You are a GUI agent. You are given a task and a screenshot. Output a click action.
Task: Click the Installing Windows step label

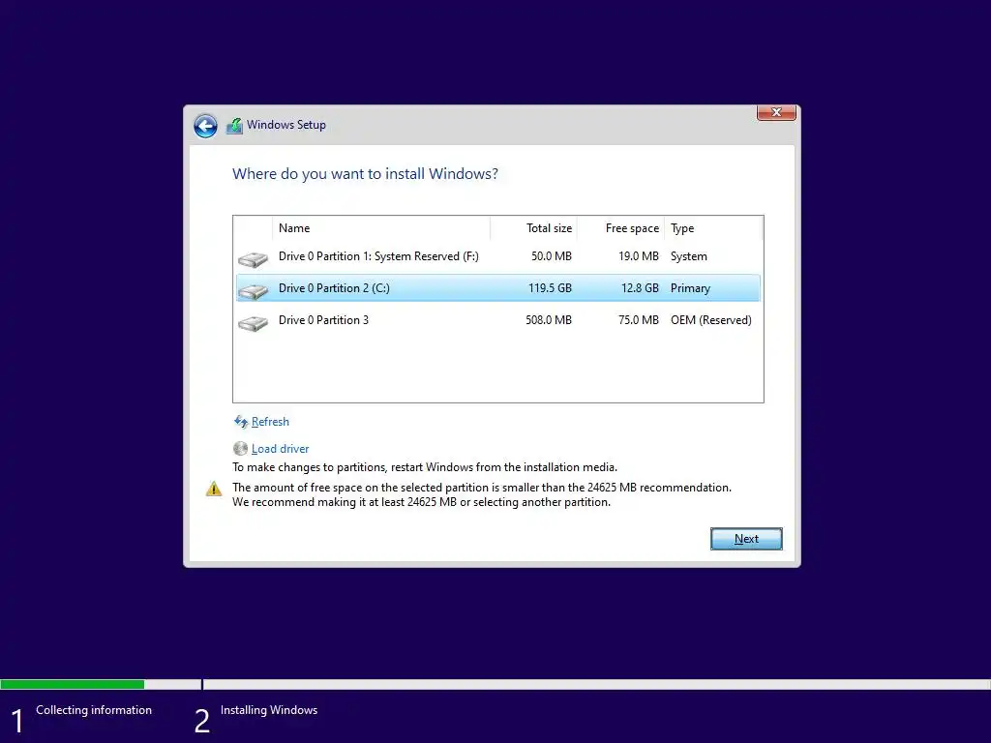click(x=269, y=710)
